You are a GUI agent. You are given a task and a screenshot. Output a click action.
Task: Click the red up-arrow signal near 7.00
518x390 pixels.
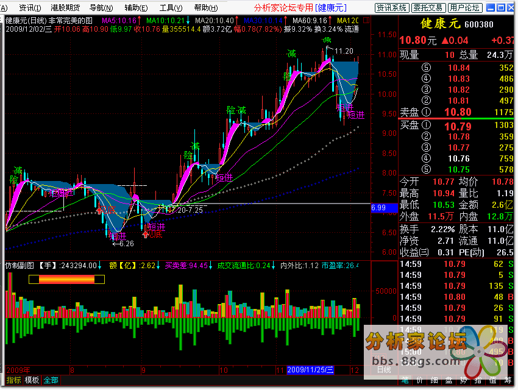click(x=99, y=210)
